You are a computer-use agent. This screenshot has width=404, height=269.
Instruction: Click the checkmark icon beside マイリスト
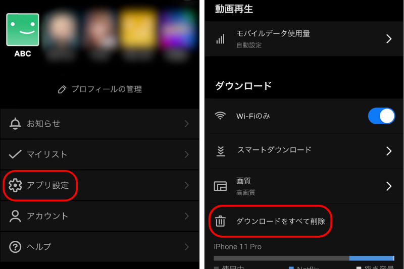tap(15, 154)
